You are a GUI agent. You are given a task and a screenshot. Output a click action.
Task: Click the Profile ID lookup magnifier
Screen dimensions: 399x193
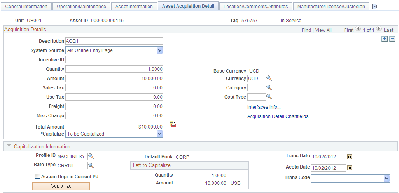point(91,156)
